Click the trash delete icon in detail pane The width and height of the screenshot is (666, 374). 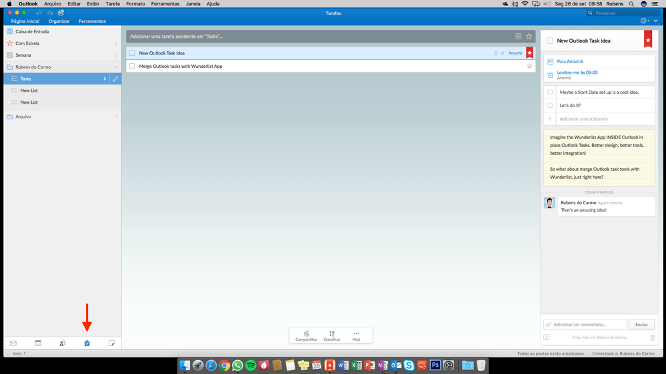[653, 337]
